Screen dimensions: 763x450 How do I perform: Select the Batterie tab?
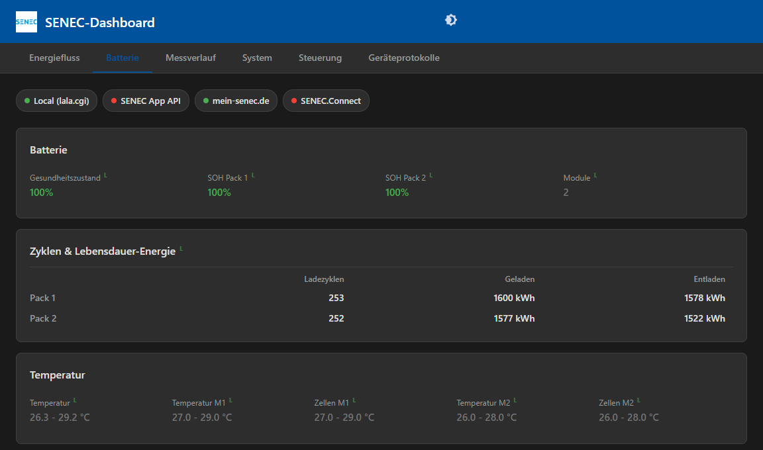122,58
